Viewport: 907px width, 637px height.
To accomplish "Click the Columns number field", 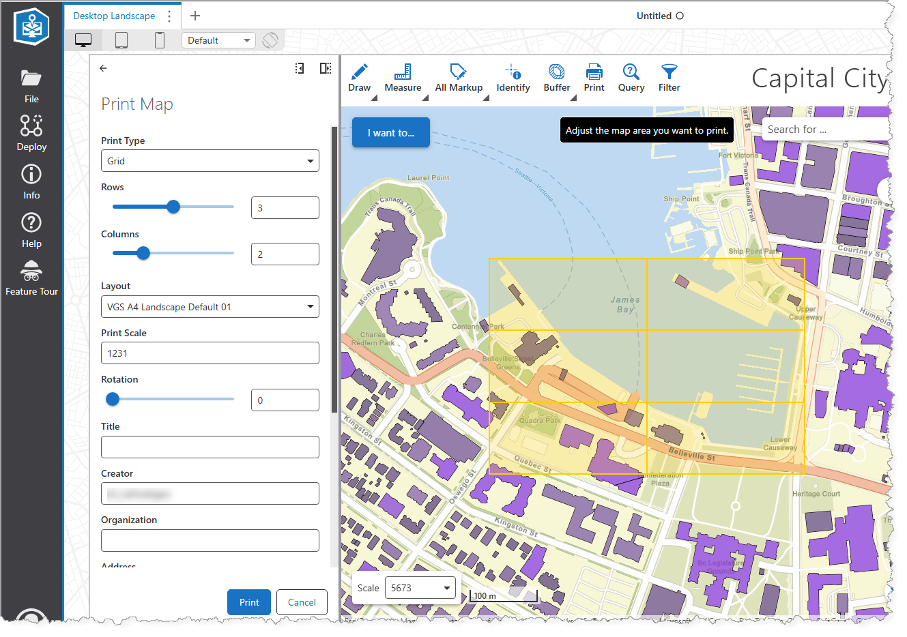I will point(285,254).
